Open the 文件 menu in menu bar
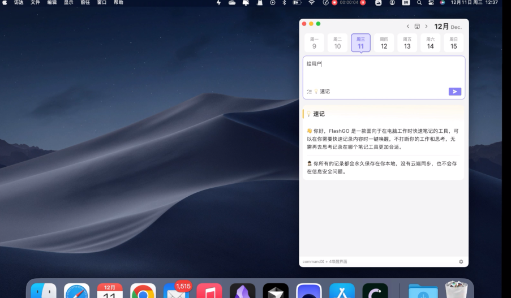Screen dimensions: 511x298 coord(35,3)
